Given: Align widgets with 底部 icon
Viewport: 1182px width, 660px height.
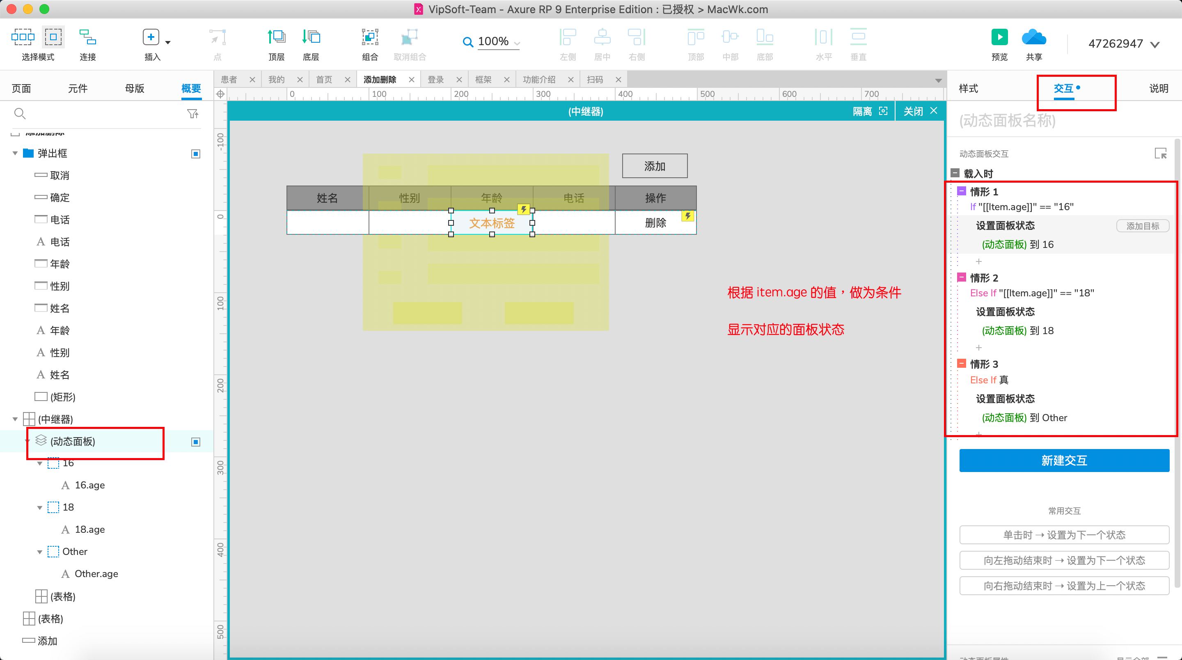Looking at the screenshot, I should [x=765, y=37].
